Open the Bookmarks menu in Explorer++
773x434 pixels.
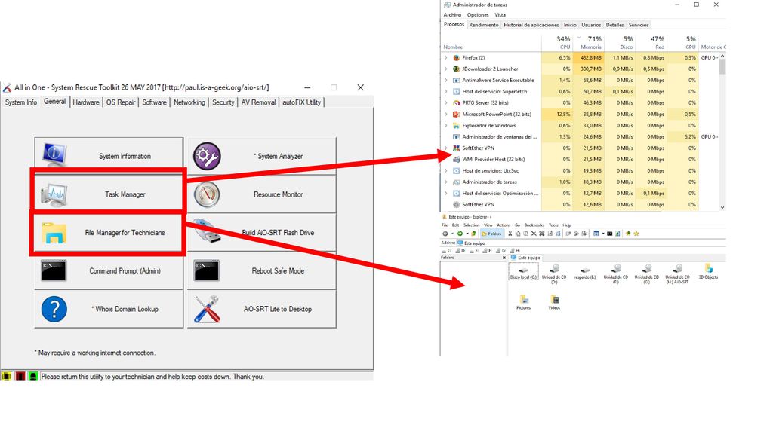(534, 225)
